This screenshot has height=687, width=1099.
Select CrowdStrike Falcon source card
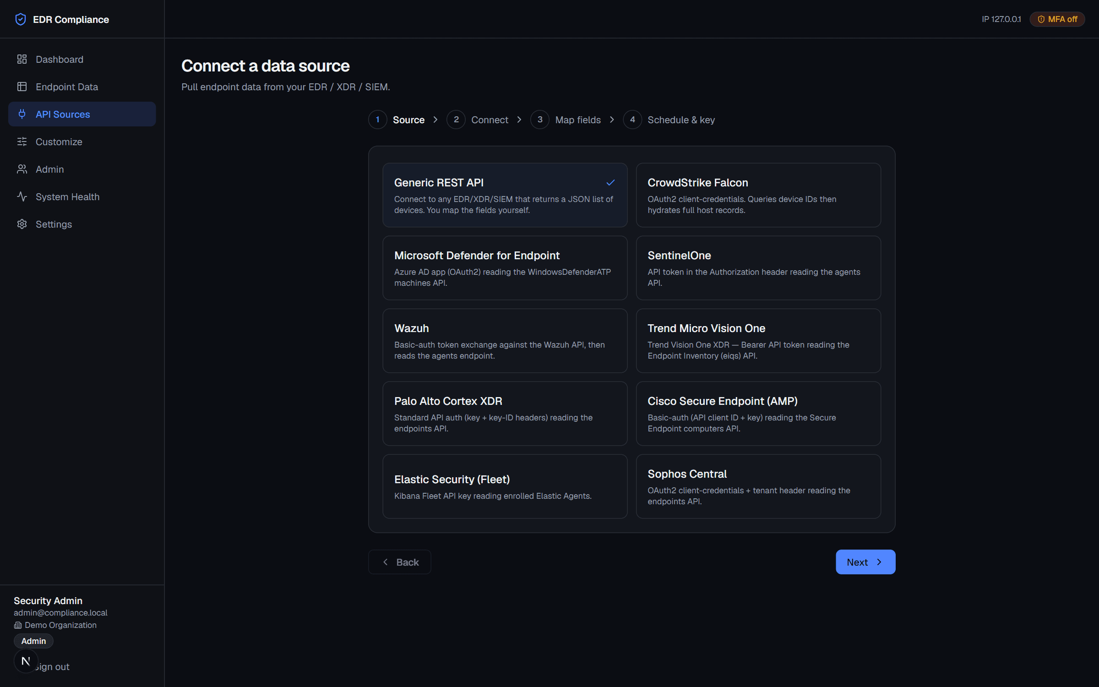[x=758, y=195]
